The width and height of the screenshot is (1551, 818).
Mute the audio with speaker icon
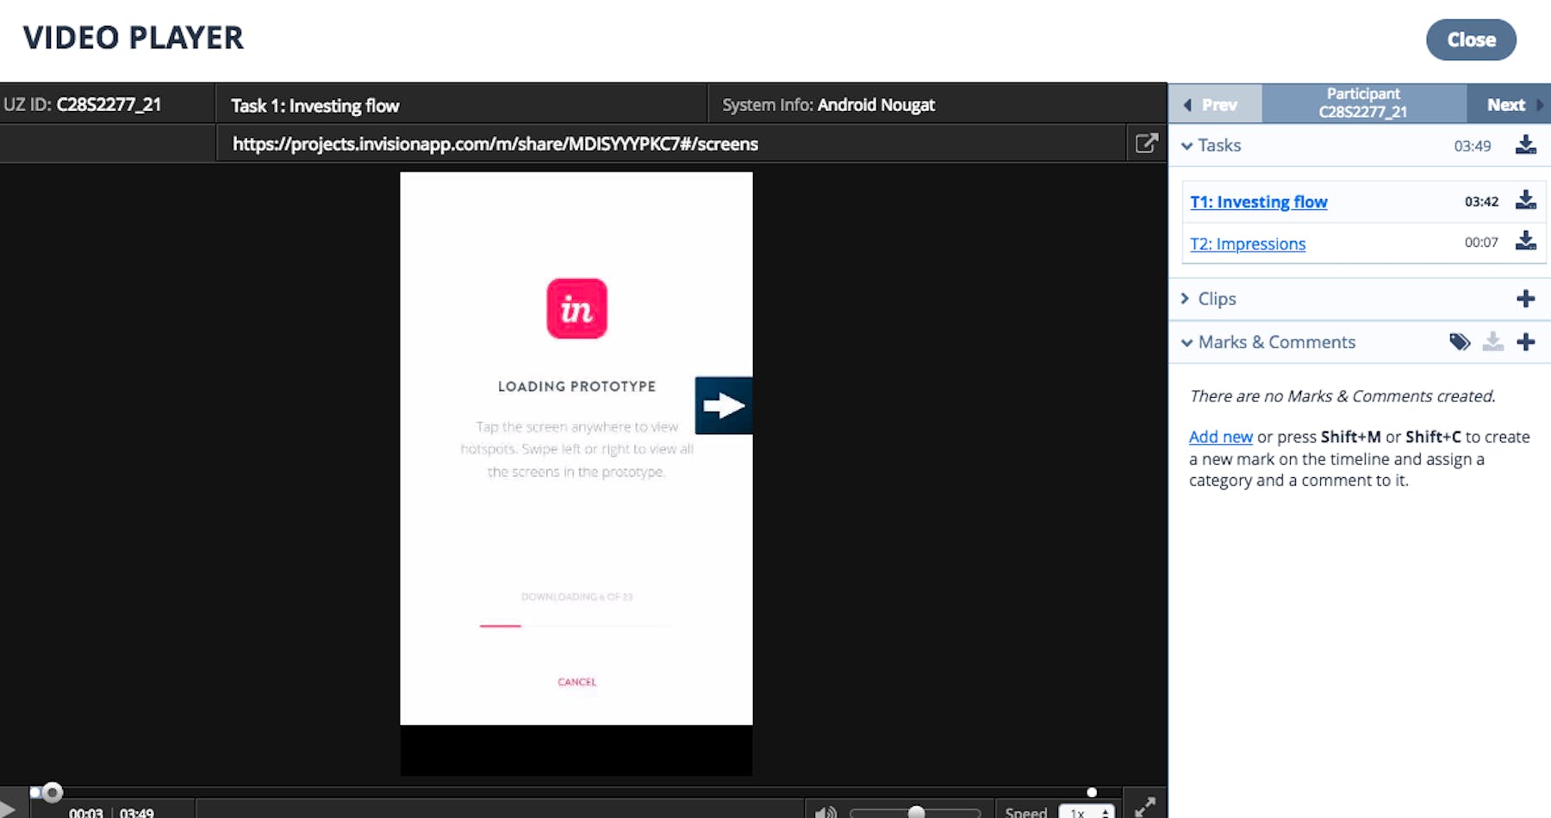point(825,811)
